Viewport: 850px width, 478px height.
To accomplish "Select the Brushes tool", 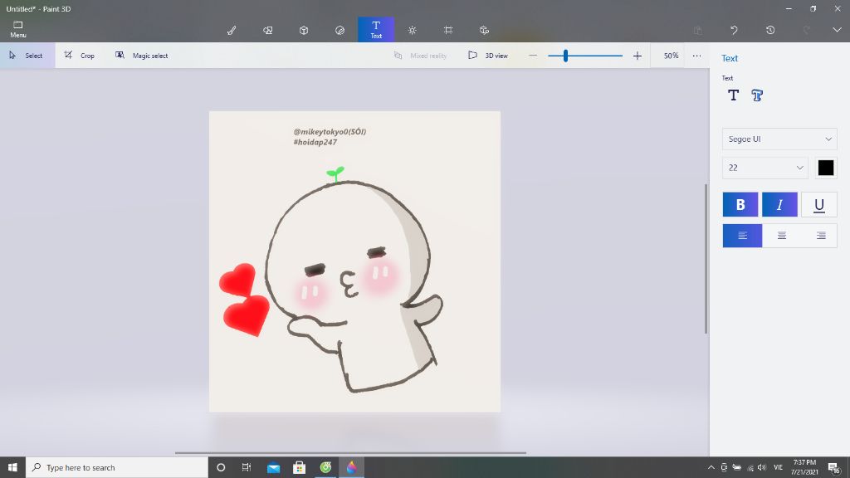I will 232,30.
